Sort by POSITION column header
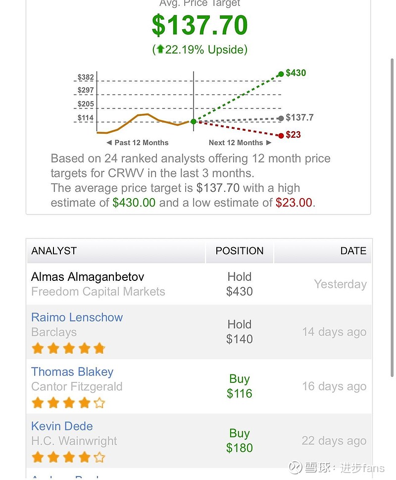396x480 pixels. point(240,251)
